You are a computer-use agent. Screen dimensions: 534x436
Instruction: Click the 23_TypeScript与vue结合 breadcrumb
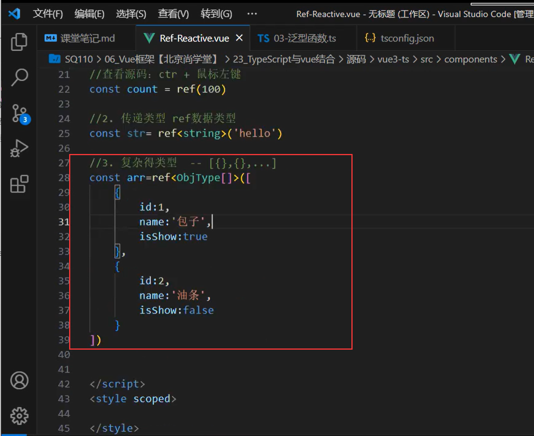click(284, 59)
